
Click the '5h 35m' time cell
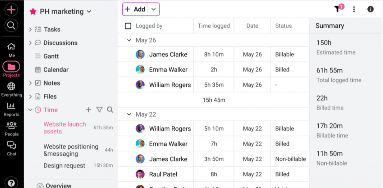coord(214,85)
